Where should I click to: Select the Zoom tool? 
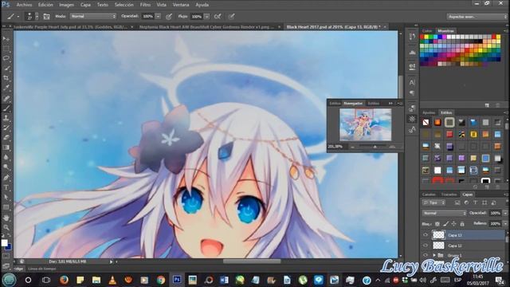[6, 227]
